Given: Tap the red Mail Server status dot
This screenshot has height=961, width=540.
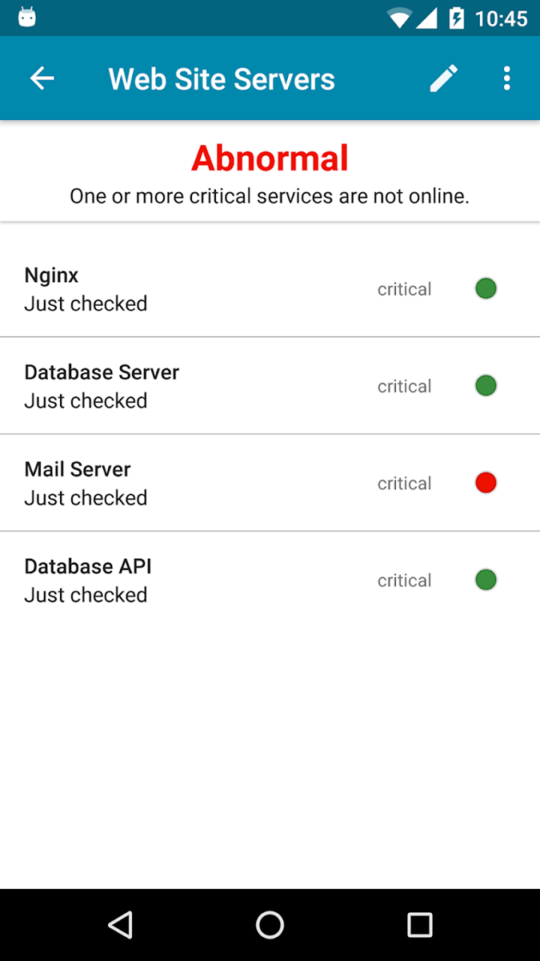Looking at the screenshot, I should coord(486,483).
